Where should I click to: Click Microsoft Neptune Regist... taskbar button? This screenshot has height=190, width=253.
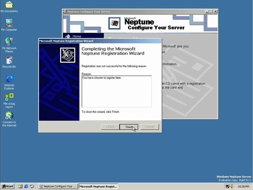[x=98, y=186]
